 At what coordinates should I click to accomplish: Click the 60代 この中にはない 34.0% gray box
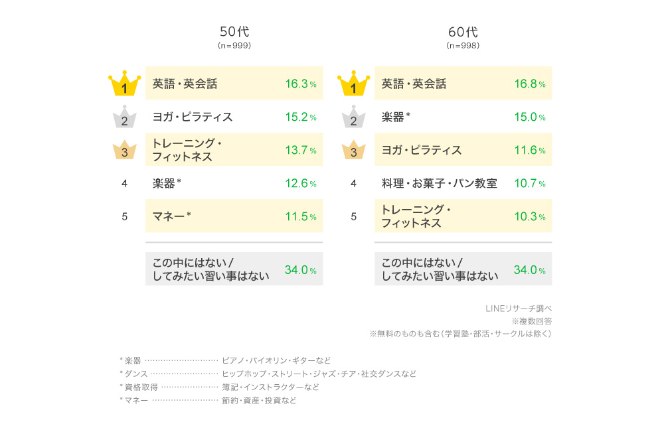(463, 269)
